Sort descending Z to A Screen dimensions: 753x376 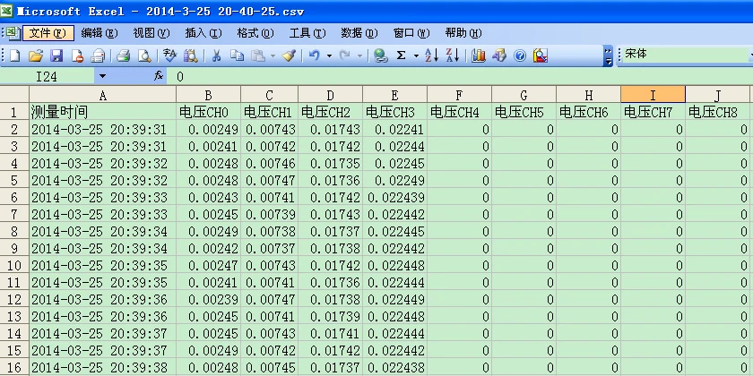tap(453, 56)
